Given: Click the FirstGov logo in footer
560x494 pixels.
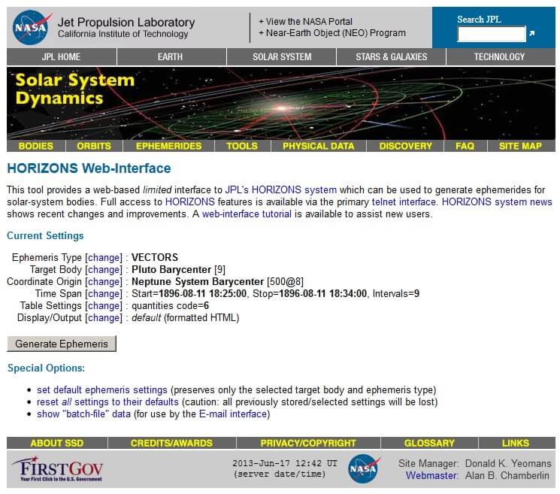Looking at the screenshot, I should 58,469.
